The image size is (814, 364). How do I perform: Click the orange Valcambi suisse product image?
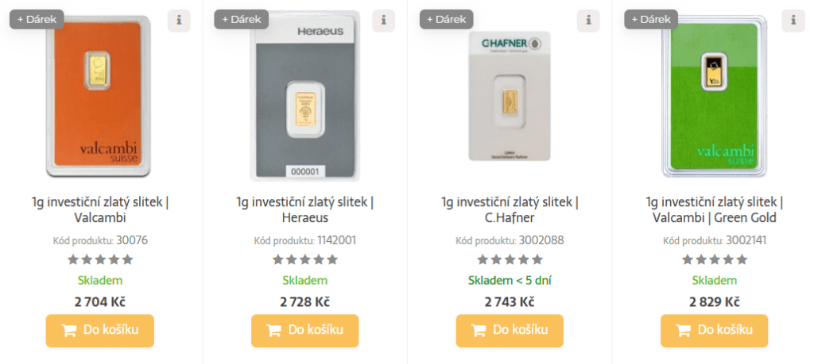coord(98,98)
